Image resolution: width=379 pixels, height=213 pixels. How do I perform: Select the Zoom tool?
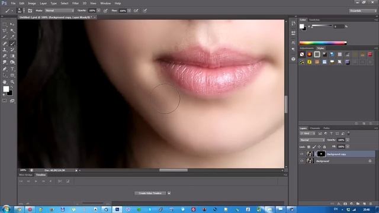[x=12, y=82]
